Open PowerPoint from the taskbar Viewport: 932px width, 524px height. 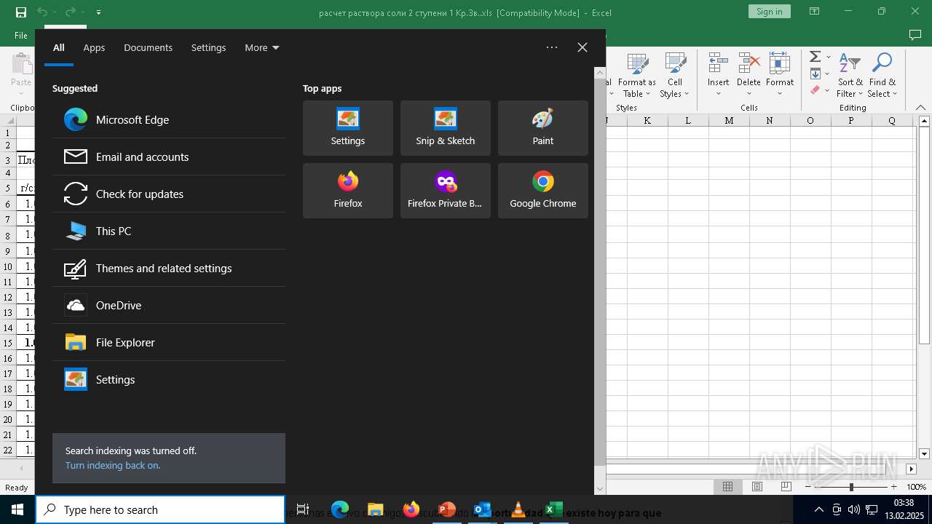447,509
